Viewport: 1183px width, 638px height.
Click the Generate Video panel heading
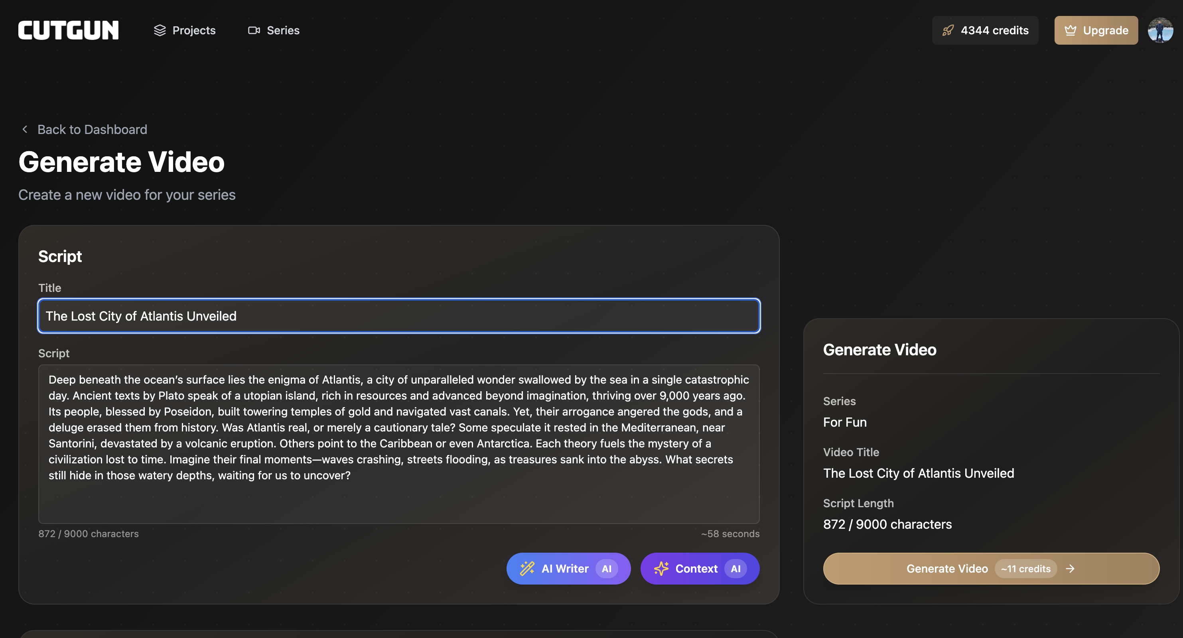pos(879,350)
